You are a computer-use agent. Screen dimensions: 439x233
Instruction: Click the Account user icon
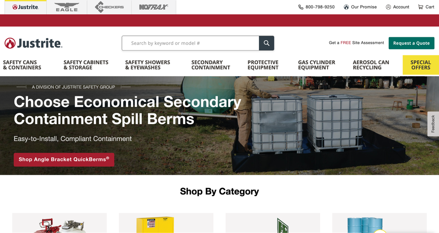(x=388, y=7)
